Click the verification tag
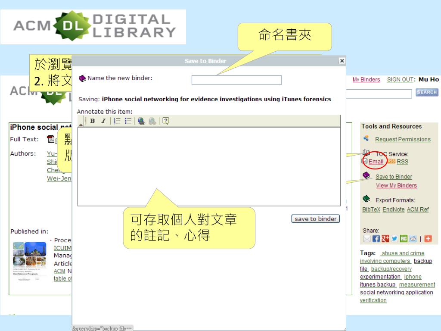 pyautogui.click(x=373, y=300)
